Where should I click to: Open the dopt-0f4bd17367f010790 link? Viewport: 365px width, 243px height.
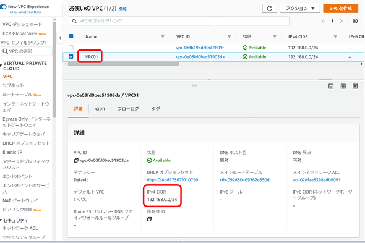coord(173,180)
